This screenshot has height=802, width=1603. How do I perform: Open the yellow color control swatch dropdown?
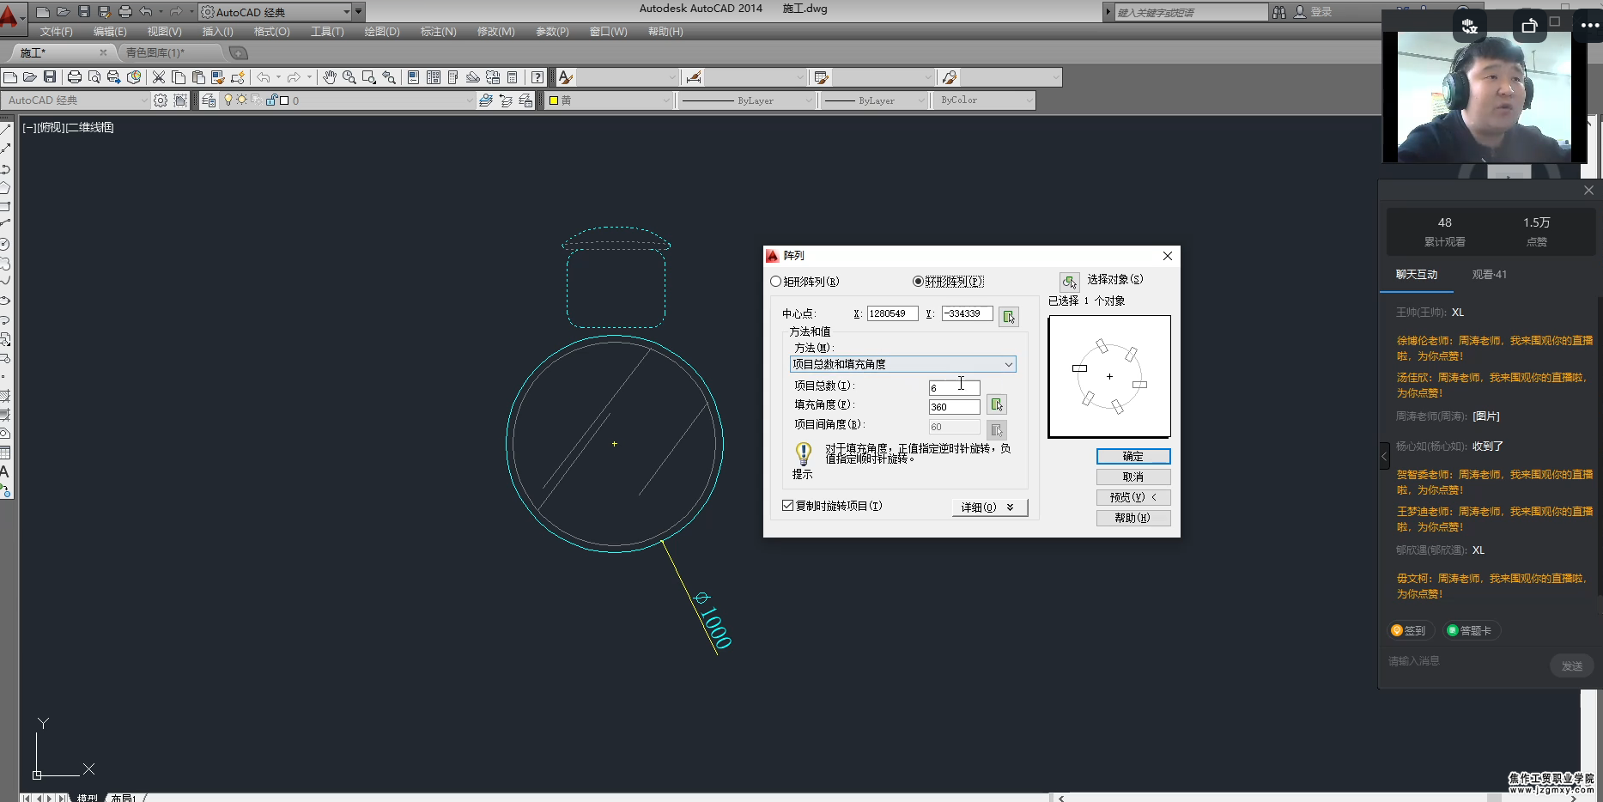point(610,100)
